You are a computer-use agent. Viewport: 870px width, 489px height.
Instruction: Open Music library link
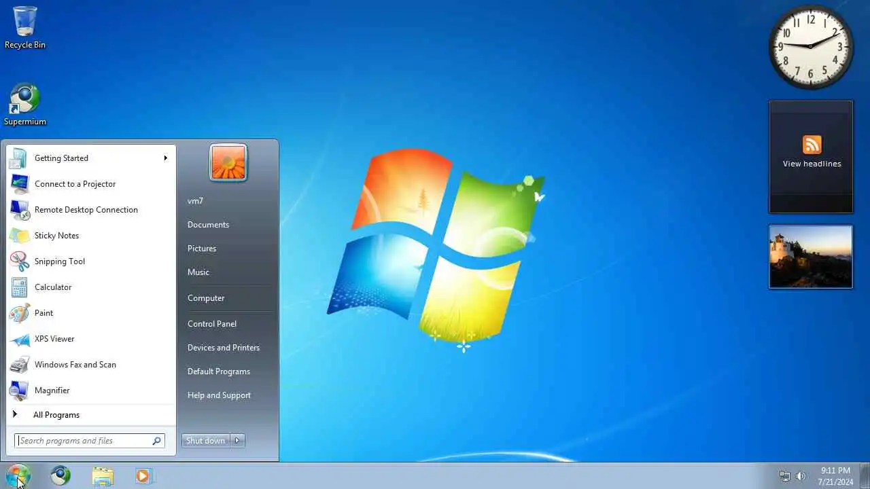click(x=198, y=272)
